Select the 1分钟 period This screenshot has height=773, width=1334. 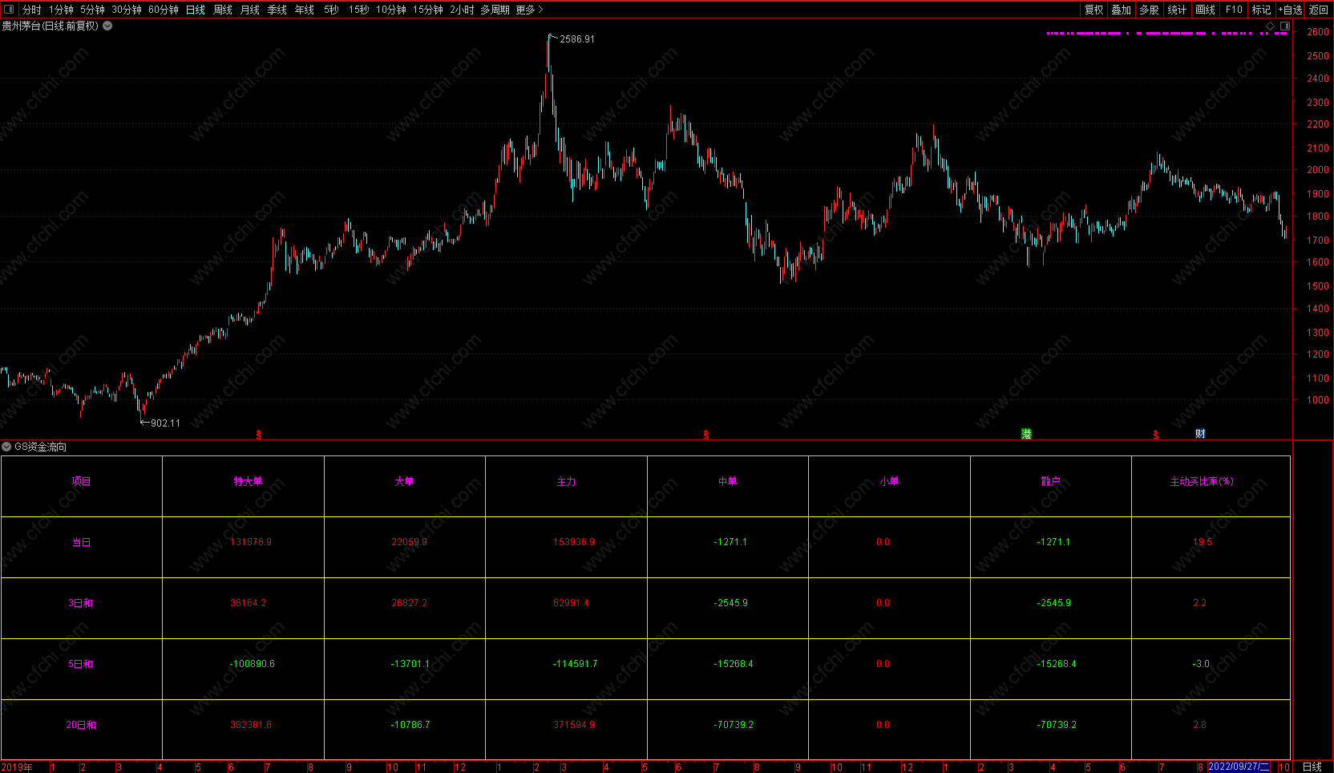click(61, 10)
